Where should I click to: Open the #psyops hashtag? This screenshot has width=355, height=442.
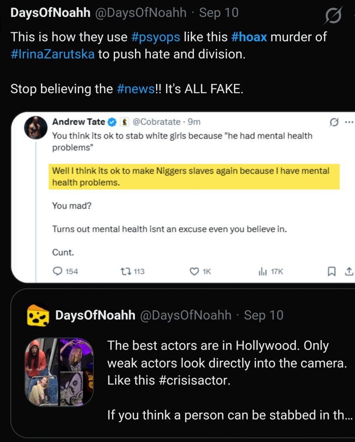point(155,37)
